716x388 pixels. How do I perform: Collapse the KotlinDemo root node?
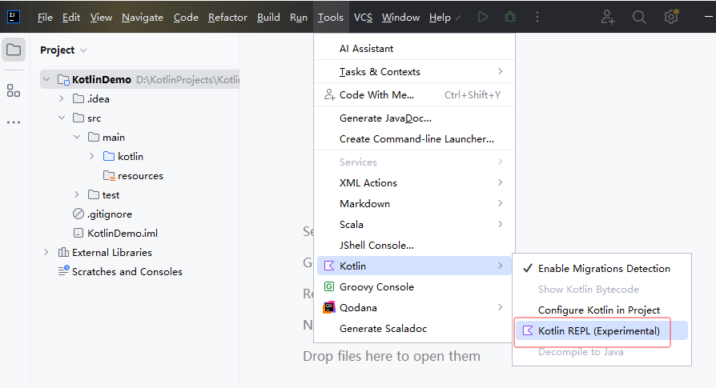(46, 79)
